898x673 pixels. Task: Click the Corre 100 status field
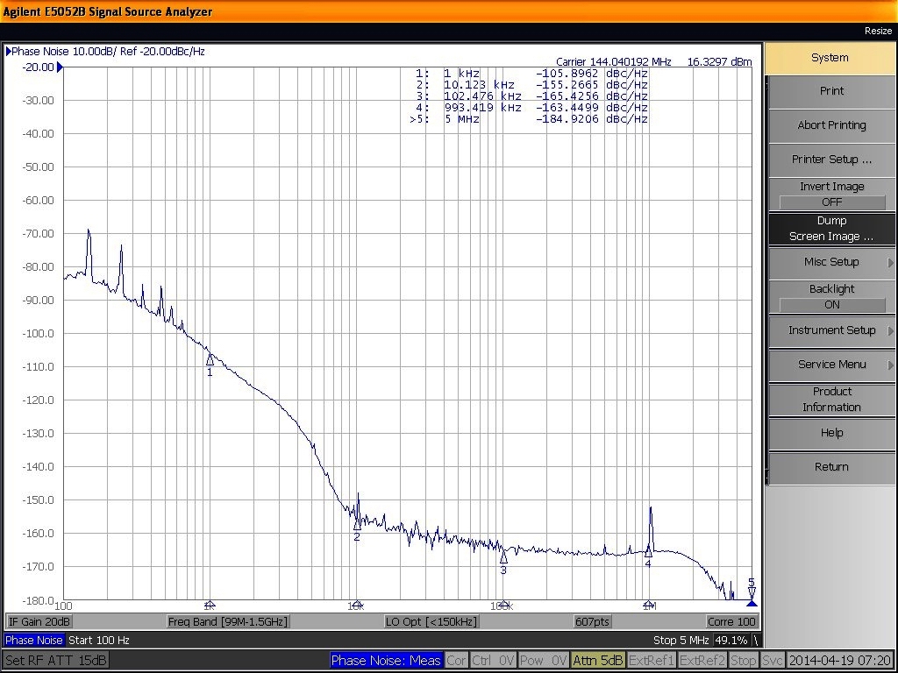(x=731, y=621)
